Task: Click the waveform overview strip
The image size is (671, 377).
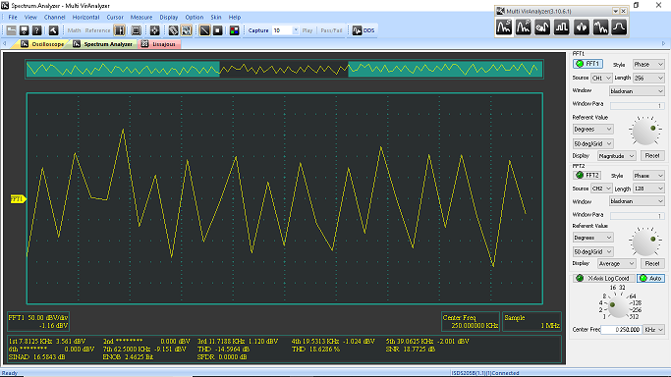Action: tap(284, 69)
